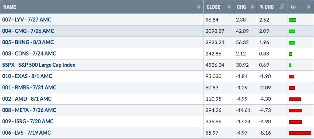The height and width of the screenshot is (139, 314).
Task: Open 005 - BKNG - 8/3 AMC entry
Action: coord(28,42)
